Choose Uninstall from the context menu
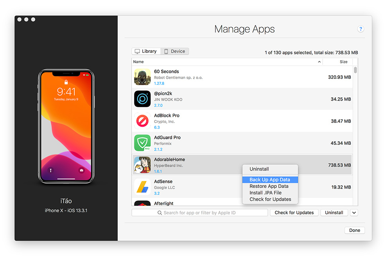Image resolution: width=391 pixels, height=259 pixels. point(270,169)
